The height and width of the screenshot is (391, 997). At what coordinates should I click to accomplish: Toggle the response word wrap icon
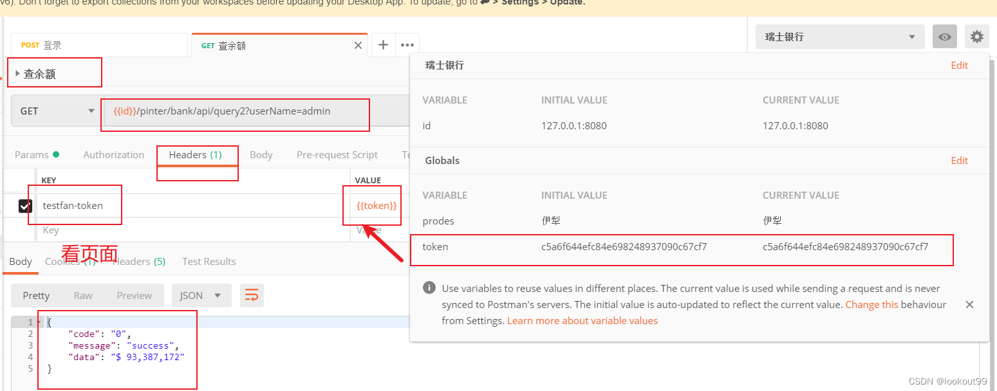click(x=252, y=296)
